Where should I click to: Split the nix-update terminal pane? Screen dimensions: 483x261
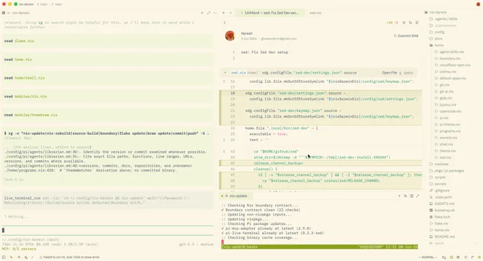[411, 196]
